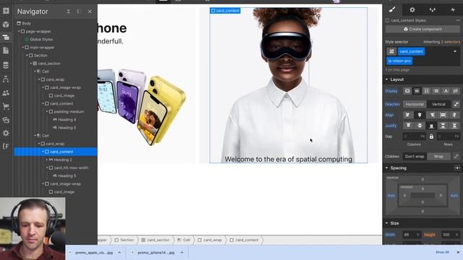Viewport: 463px width, 260px height.
Task: Open site Settings gear in left sidebar
Action: tap(6, 133)
